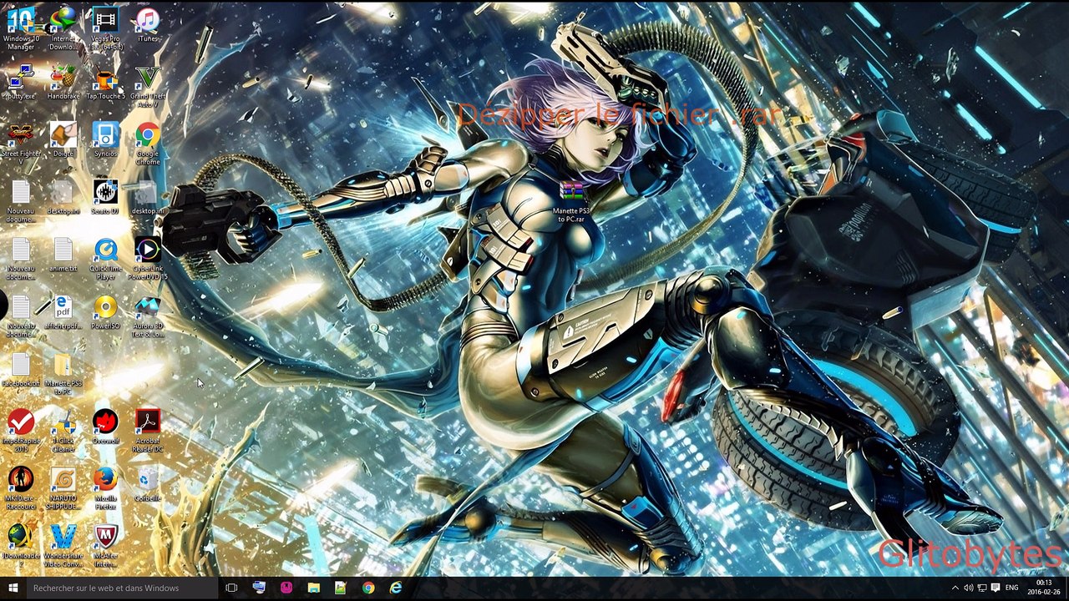Open the volume control in the tray
The image size is (1069, 601).
[969, 588]
